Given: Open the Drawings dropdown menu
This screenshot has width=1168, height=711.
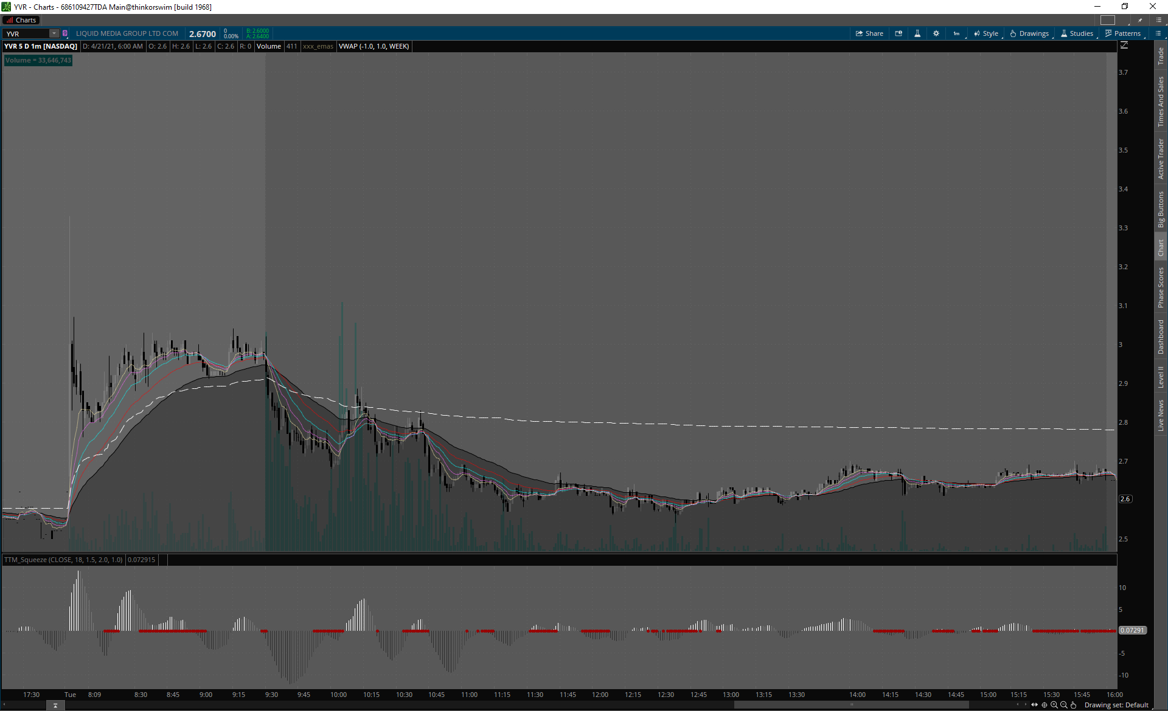Looking at the screenshot, I should 1029,33.
